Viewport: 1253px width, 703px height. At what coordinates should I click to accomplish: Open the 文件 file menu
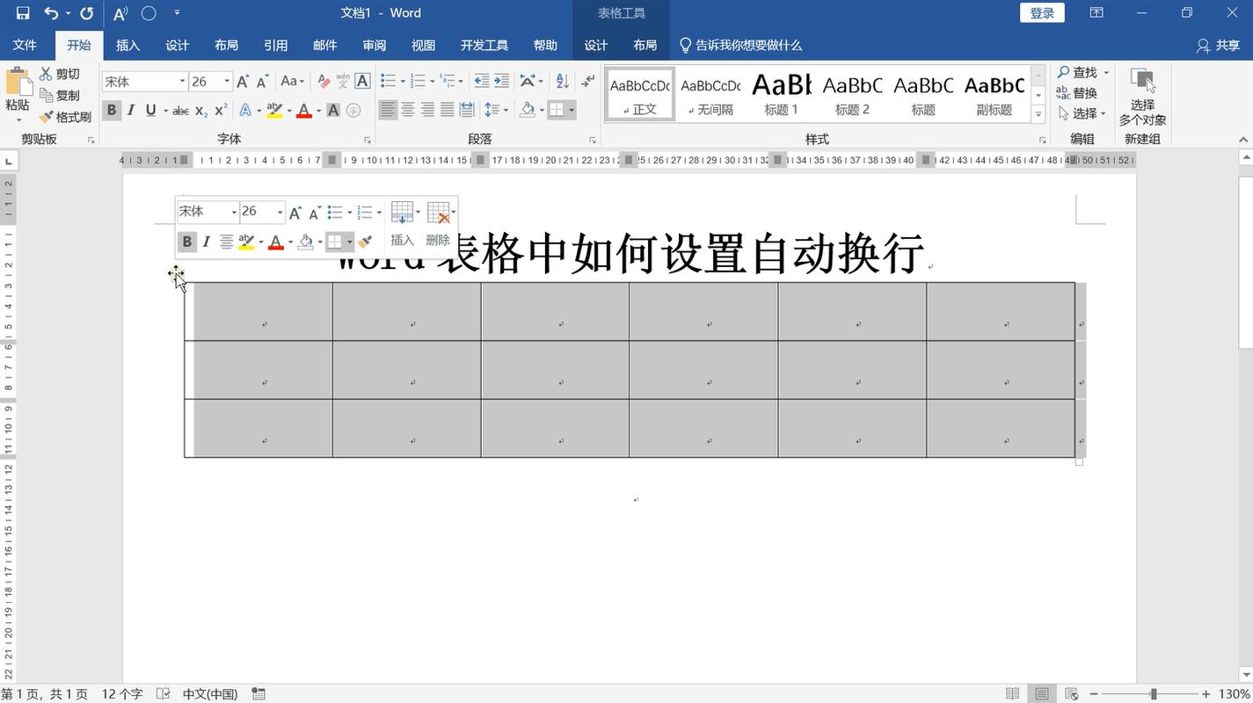point(25,45)
